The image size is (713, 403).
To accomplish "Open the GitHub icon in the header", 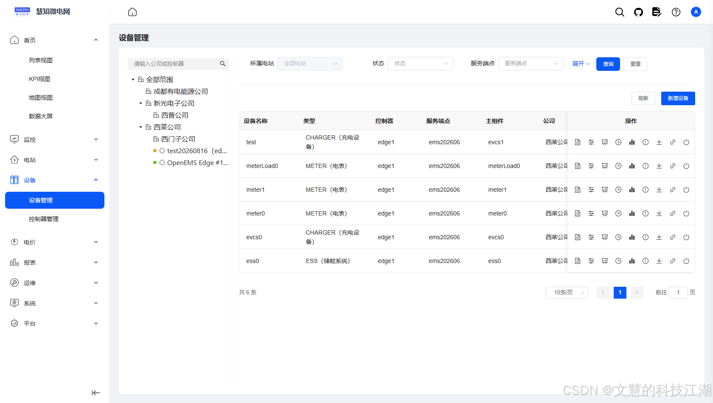I will [x=638, y=12].
